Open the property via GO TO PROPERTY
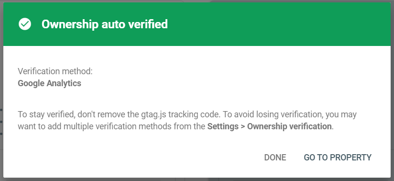This screenshot has width=394, height=181. pyautogui.click(x=338, y=158)
